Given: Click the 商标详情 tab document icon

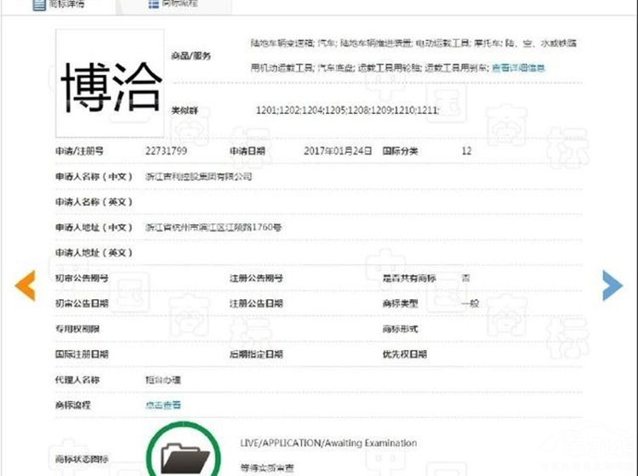Looking at the screenshot, I should click(x=39, y=4).
